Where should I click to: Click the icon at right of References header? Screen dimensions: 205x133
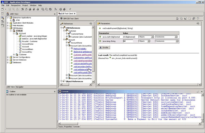[x=91, y=24]
